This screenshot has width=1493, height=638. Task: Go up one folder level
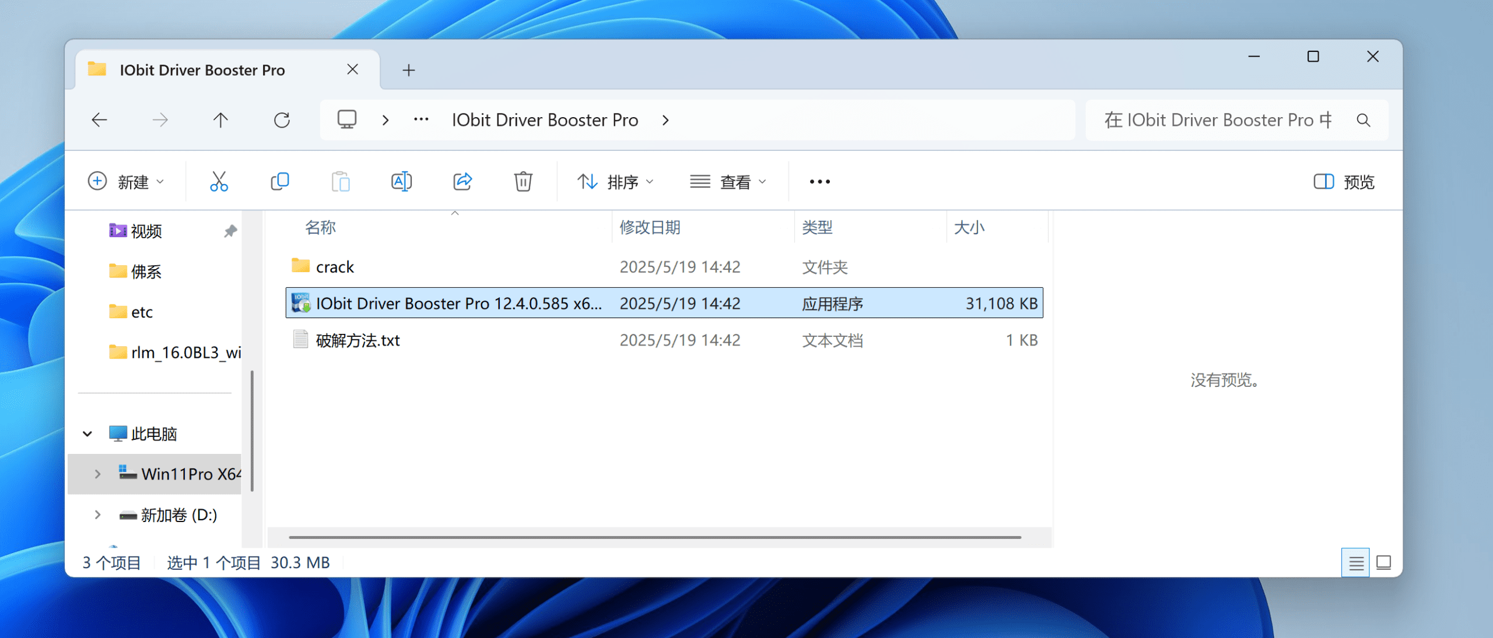point(220,120)
